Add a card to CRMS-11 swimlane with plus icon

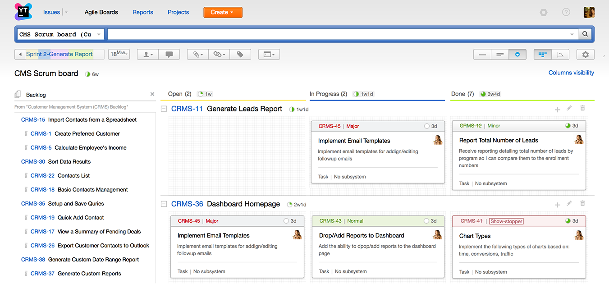558,109
